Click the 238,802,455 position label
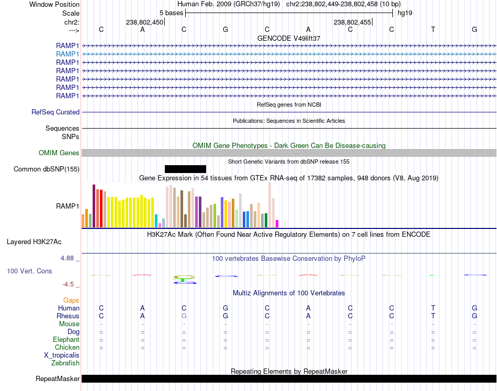Image resolution: width=497 pixels, height=391 pixels. [352, 22]
